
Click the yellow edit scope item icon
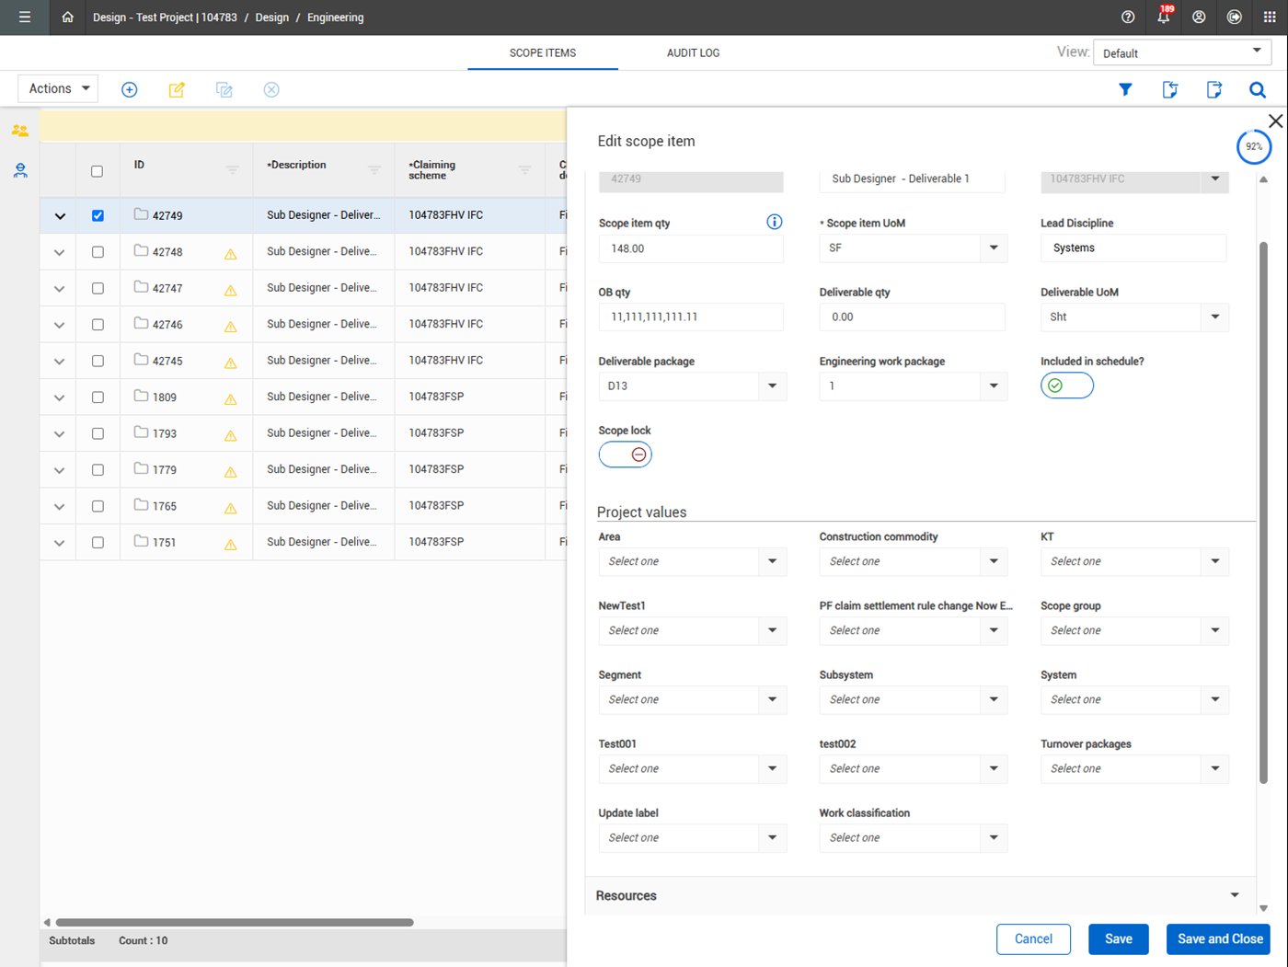pyautogui.click(x=177, y=89)
